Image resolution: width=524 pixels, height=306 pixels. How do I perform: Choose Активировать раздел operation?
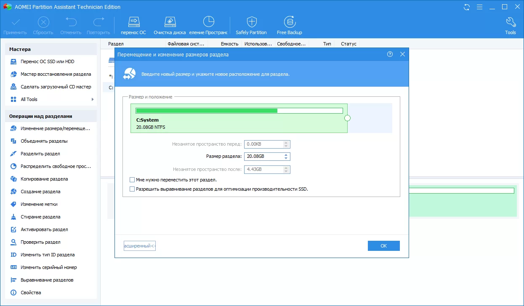point(51,229)
